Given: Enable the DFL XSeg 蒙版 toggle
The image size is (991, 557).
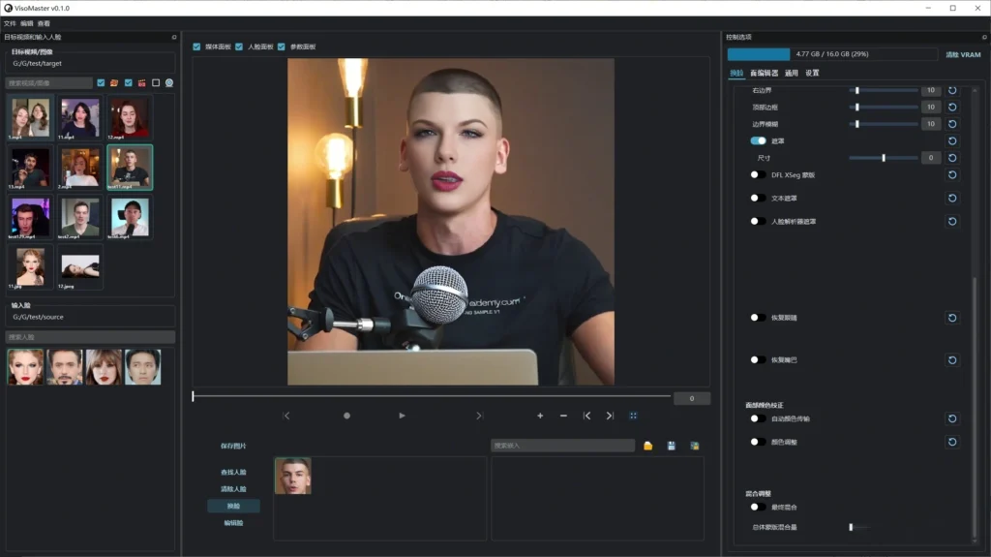Looking at the screenshot, I should tap(758, 175).
